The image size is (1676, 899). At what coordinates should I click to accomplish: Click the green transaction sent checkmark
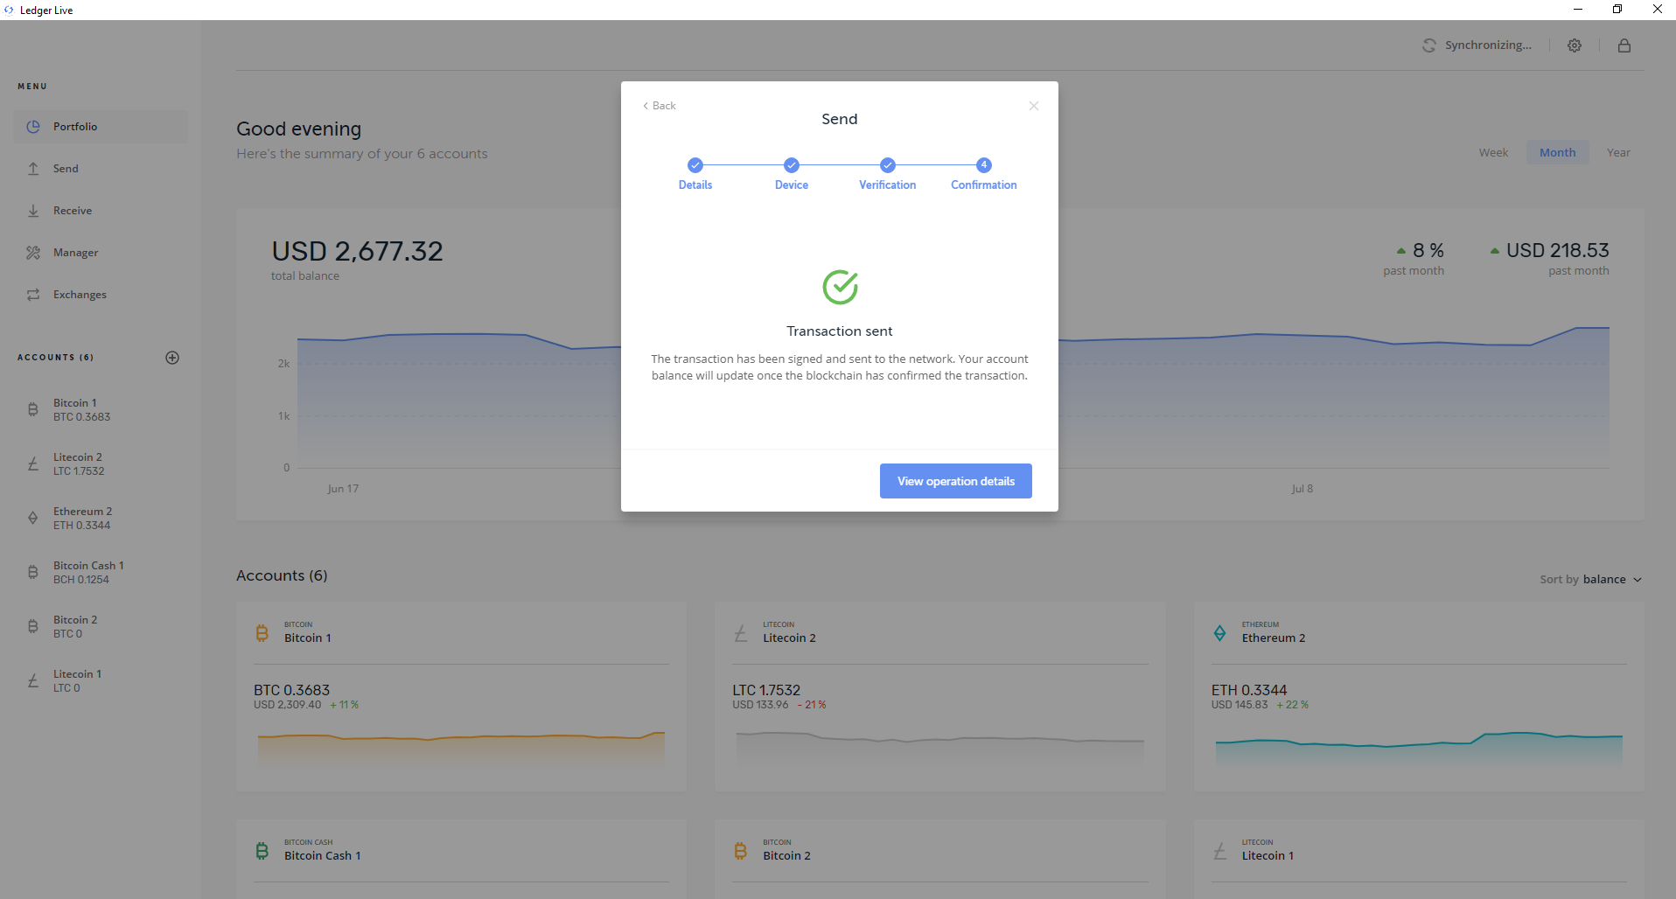(x=840, y=287)
